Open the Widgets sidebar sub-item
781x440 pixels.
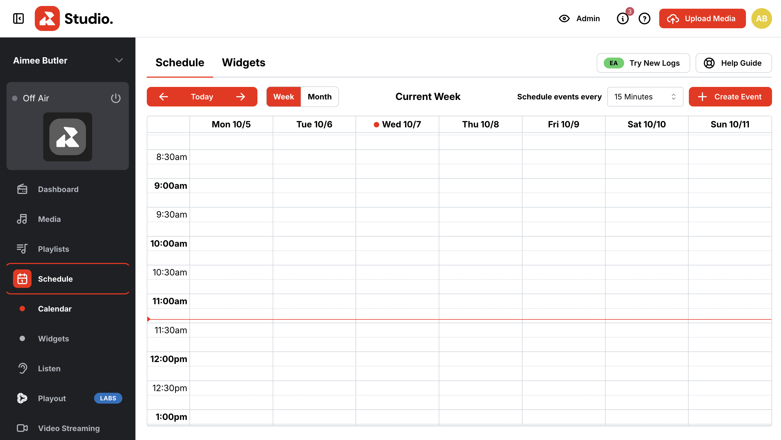point(68,338)
